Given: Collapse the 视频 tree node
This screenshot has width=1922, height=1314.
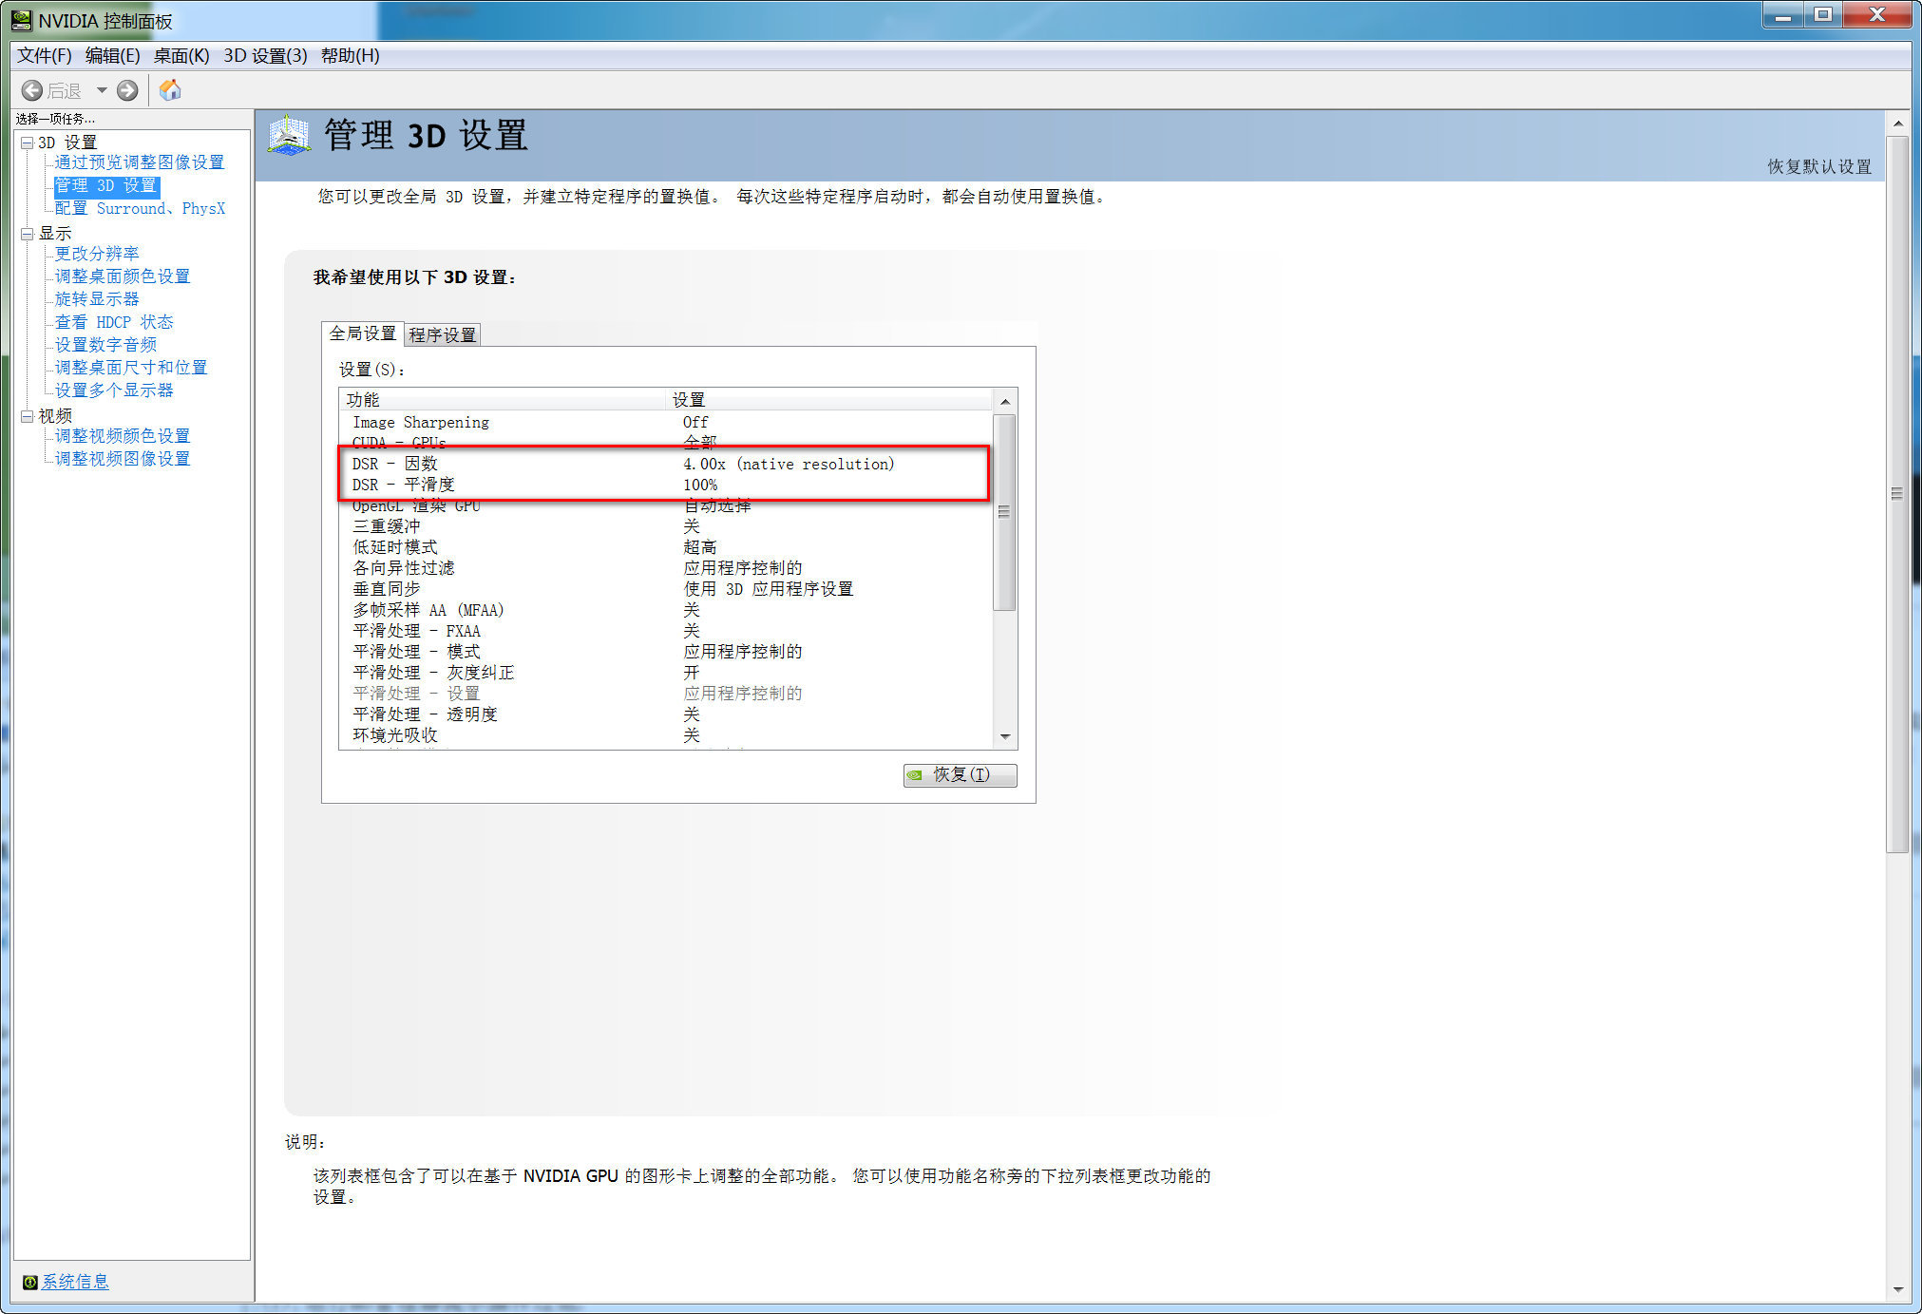Looking at the screenshot, I should click(28, 416).
